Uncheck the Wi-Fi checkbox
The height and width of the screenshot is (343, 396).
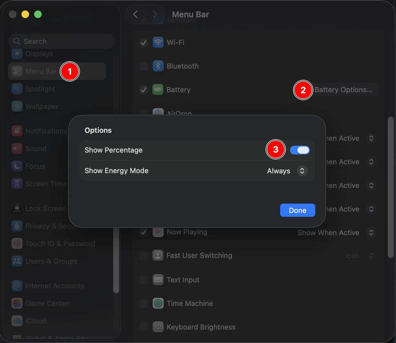coord(144,43)
